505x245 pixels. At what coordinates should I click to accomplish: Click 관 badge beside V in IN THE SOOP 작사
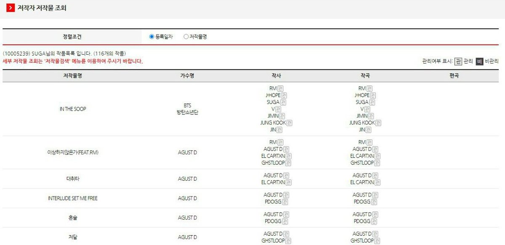278,109
